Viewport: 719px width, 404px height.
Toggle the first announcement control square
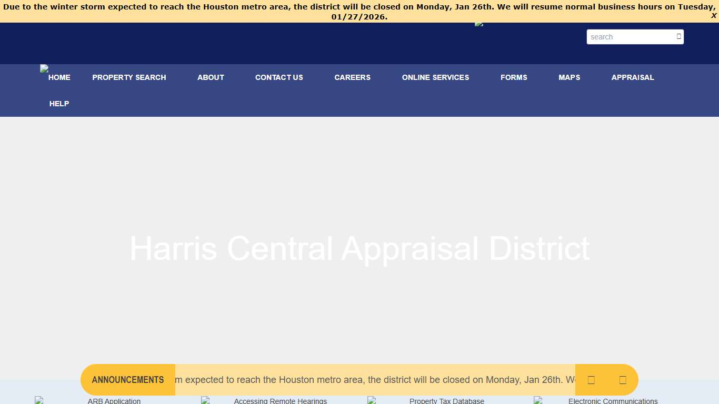coord(592,379)
